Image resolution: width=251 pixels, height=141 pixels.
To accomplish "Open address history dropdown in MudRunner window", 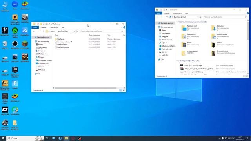I will (x=75, y=31).
